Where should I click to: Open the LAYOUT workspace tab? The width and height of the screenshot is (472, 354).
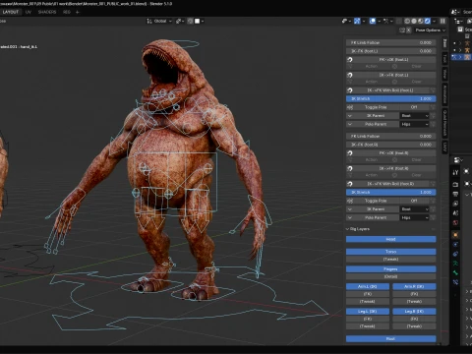[11, 12]
